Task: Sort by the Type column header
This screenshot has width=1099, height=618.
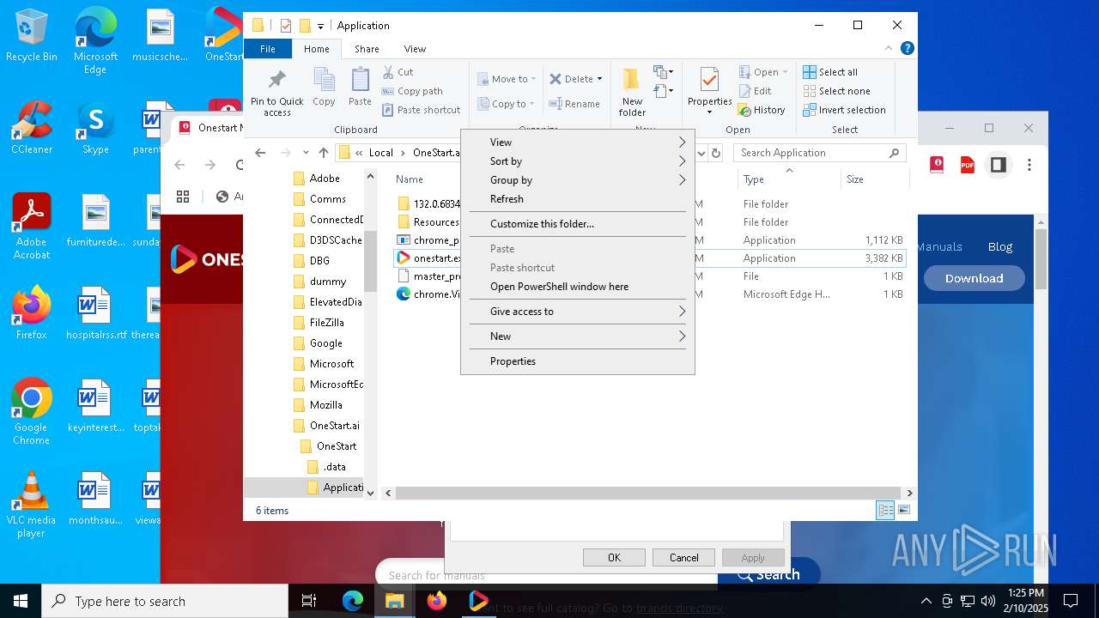Action: (788, 179)
